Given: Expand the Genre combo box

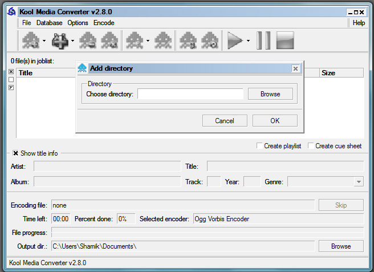Looking at the screenshot, I should [x=359, y=182].
